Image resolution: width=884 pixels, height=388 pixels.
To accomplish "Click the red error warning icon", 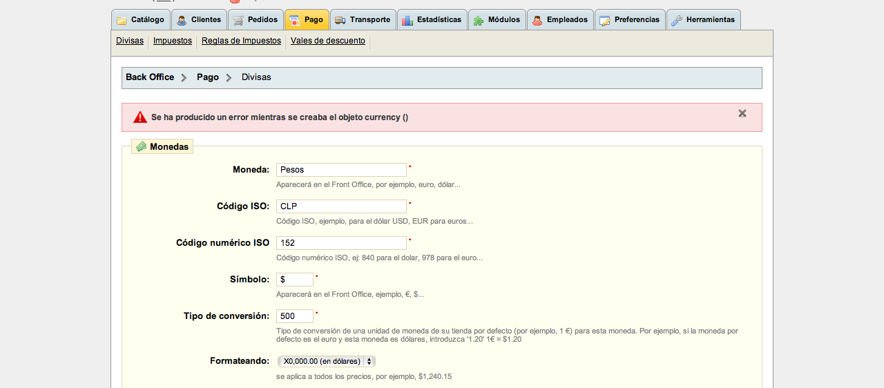I will (x=140, y=117).
